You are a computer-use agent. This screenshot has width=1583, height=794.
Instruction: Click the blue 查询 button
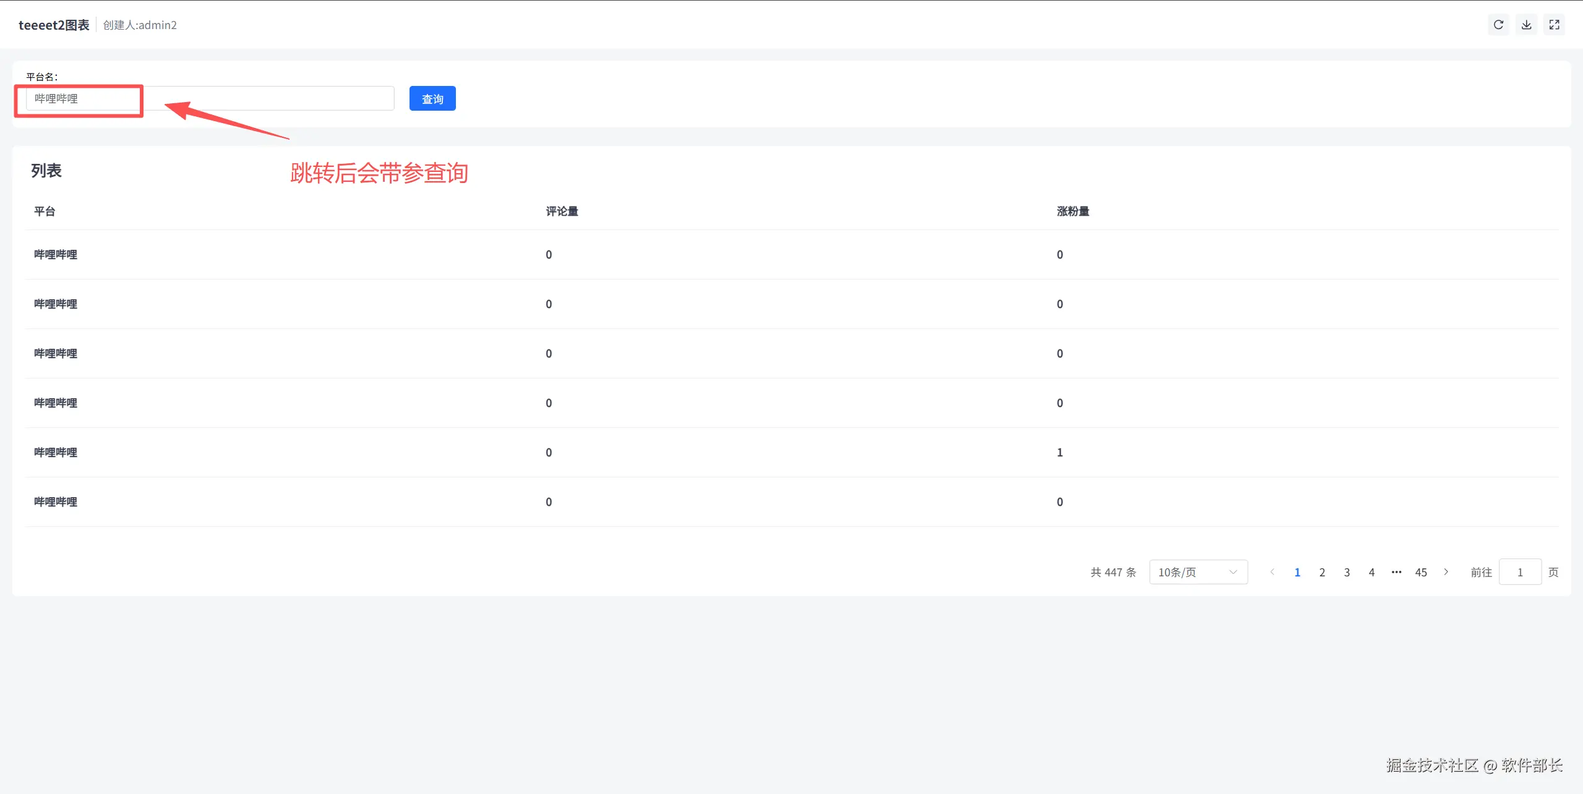(x=432, y=99)
